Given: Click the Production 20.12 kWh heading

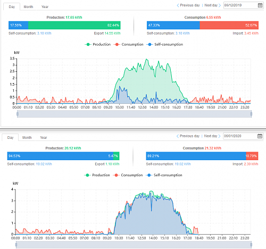Looking at the screenshot, I should [x=63, y=148].
